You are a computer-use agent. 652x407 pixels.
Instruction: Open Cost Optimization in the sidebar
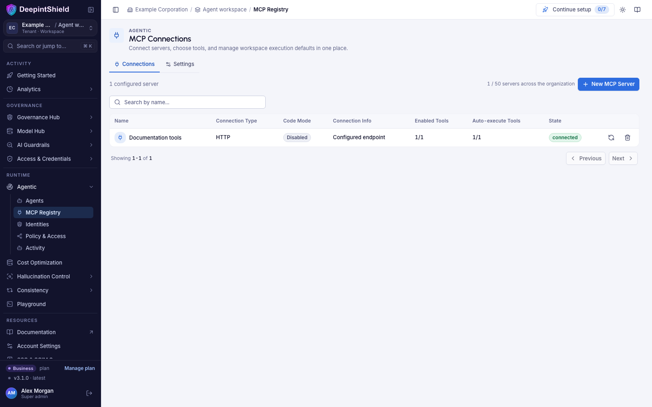click(51, 263)
